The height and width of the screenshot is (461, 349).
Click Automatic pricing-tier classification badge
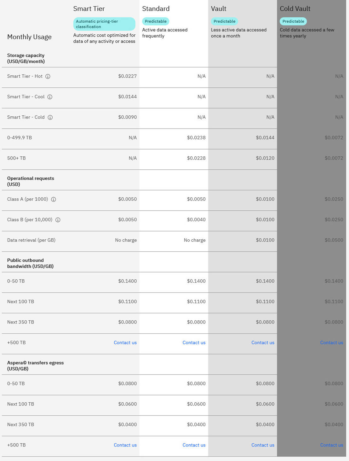[104, 24]
